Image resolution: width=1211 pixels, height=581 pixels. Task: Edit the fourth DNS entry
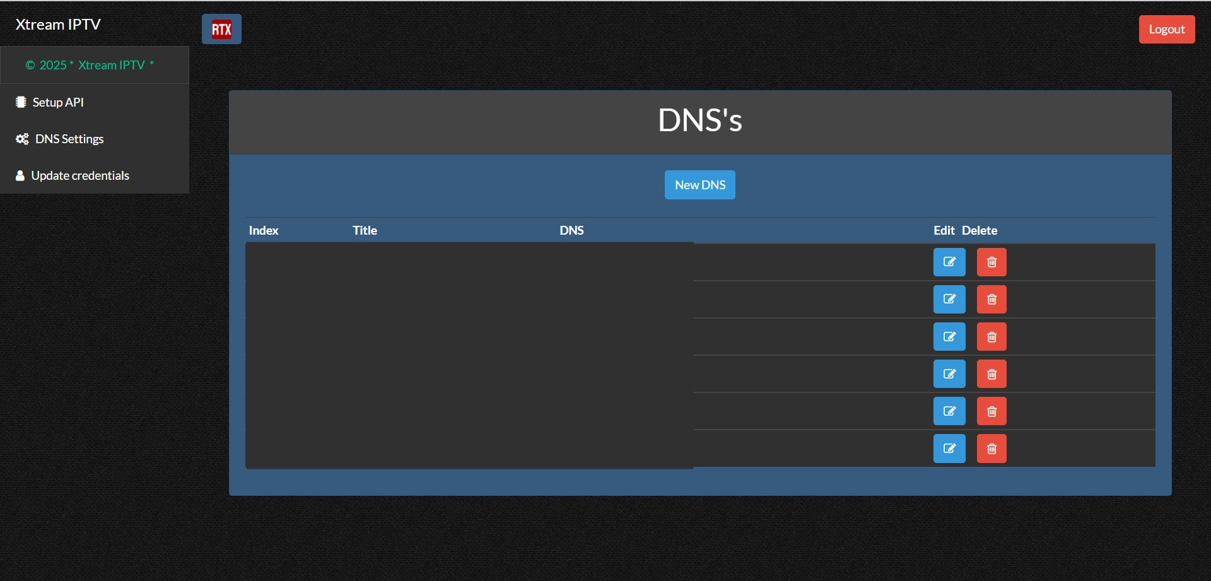tap(949, 374)
